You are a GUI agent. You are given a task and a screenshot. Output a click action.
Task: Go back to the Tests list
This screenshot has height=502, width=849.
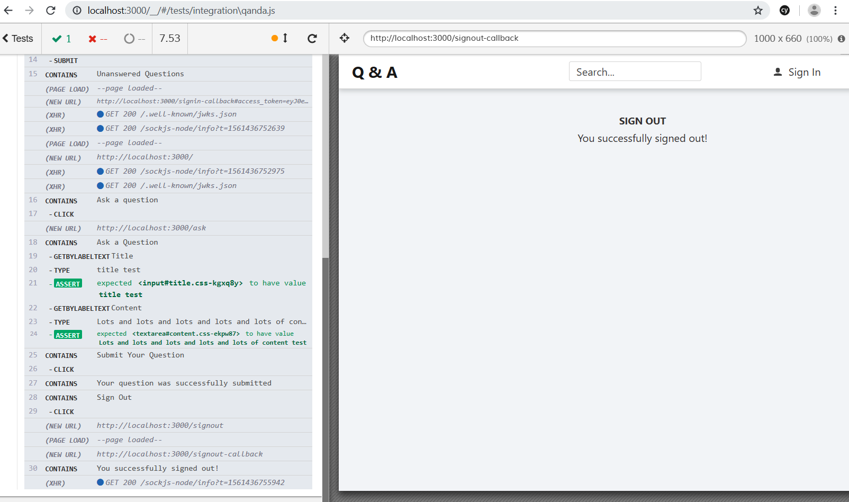pos(18,39)
